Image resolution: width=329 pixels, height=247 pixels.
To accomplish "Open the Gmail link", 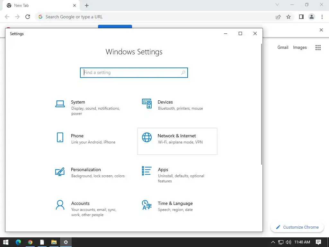I will click(x=283, y=48).
